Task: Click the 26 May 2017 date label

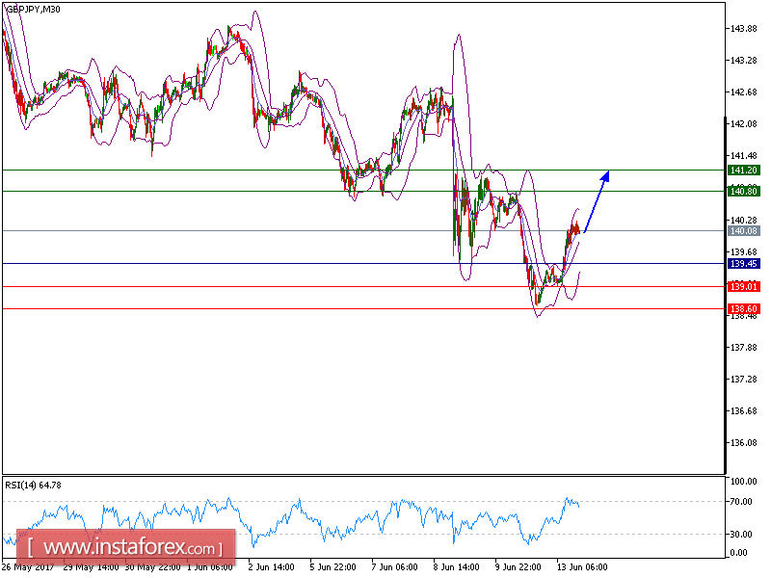Action: (29, 568)
